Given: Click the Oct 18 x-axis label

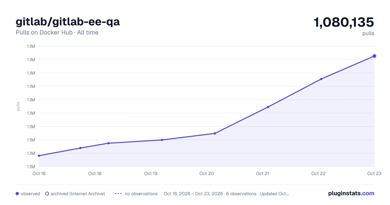Looking at the screenshot, I should (x=95, y=173).
